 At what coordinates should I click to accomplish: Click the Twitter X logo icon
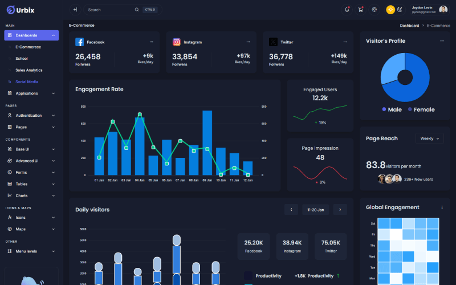click(x=274, y=42)
